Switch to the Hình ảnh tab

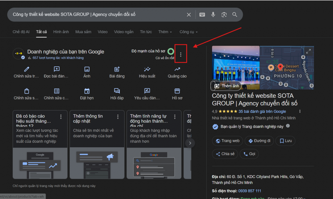[x=61, y=32]
